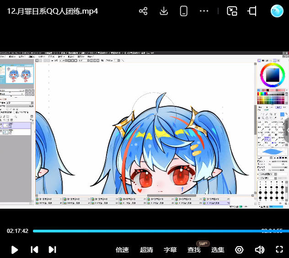Select the Rotate view tool in SAI
289x258 pixels.
click(x=267, y=118)
